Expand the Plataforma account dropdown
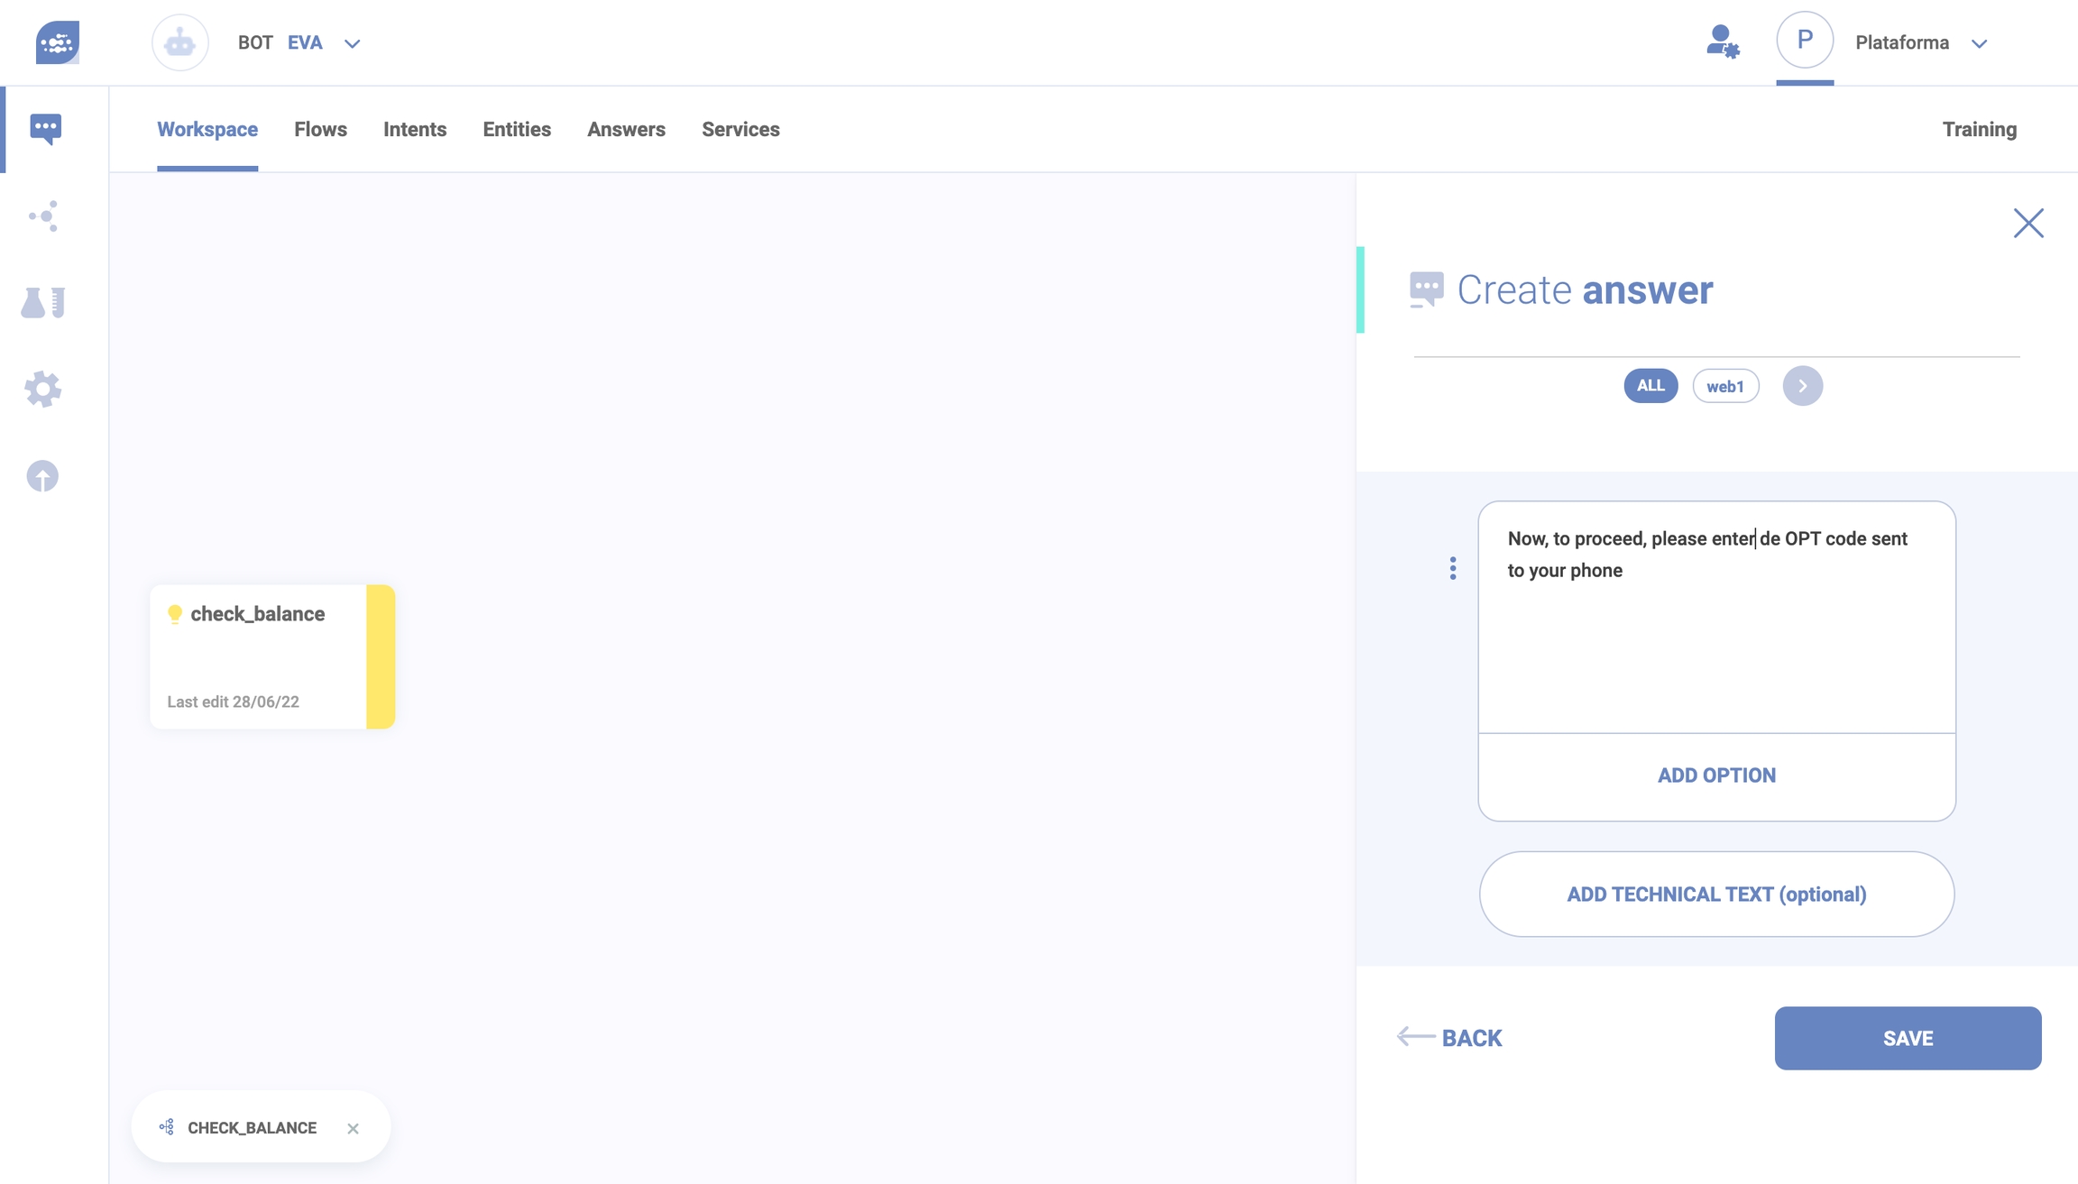The image size is (2078, 1184). [1979, 43]
